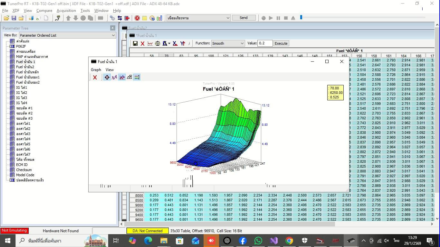Open the Function Smooth dropdown
The width and height of the screenshot is (440, 247).
click(x=228, y=43)
